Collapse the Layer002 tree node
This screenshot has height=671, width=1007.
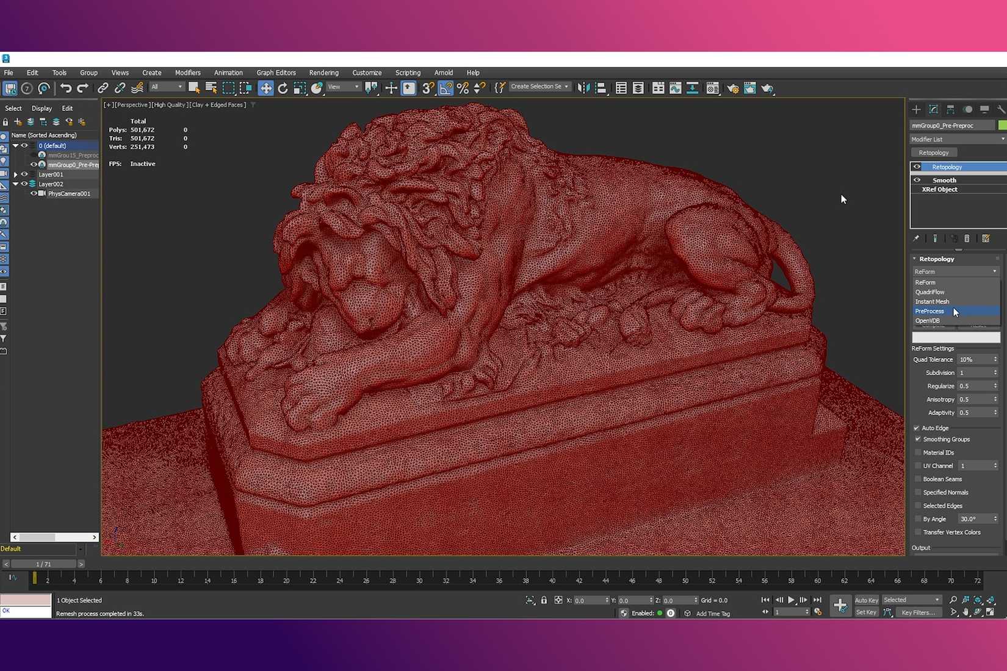pos(16,184)
